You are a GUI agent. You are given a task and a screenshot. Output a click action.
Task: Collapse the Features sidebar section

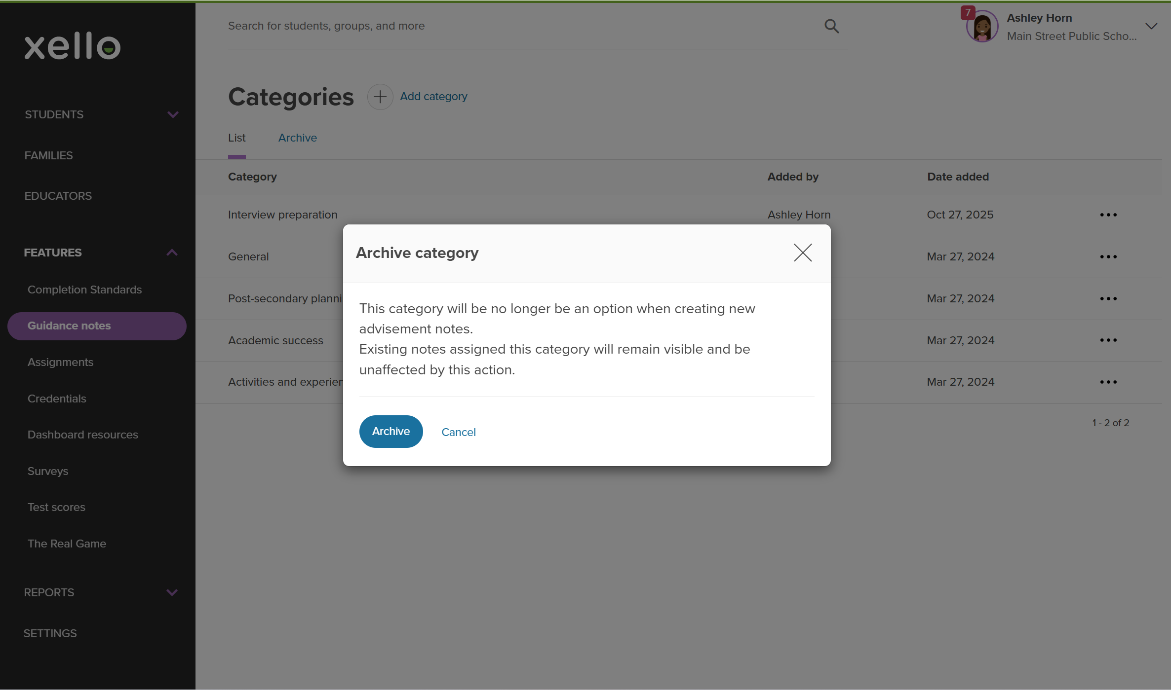pos(172,253)
